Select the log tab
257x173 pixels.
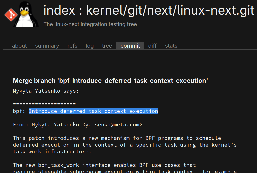coord(90,46)
